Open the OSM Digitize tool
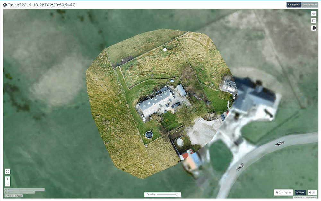 283,192
